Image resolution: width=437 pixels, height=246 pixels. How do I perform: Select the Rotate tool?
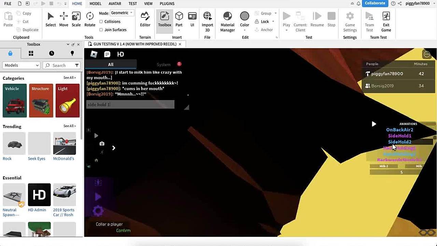pos(90,19)
